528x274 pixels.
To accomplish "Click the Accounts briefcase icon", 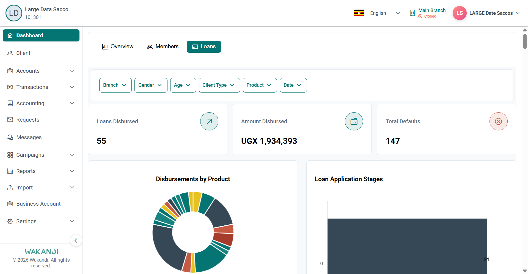I will click(10, 71).
